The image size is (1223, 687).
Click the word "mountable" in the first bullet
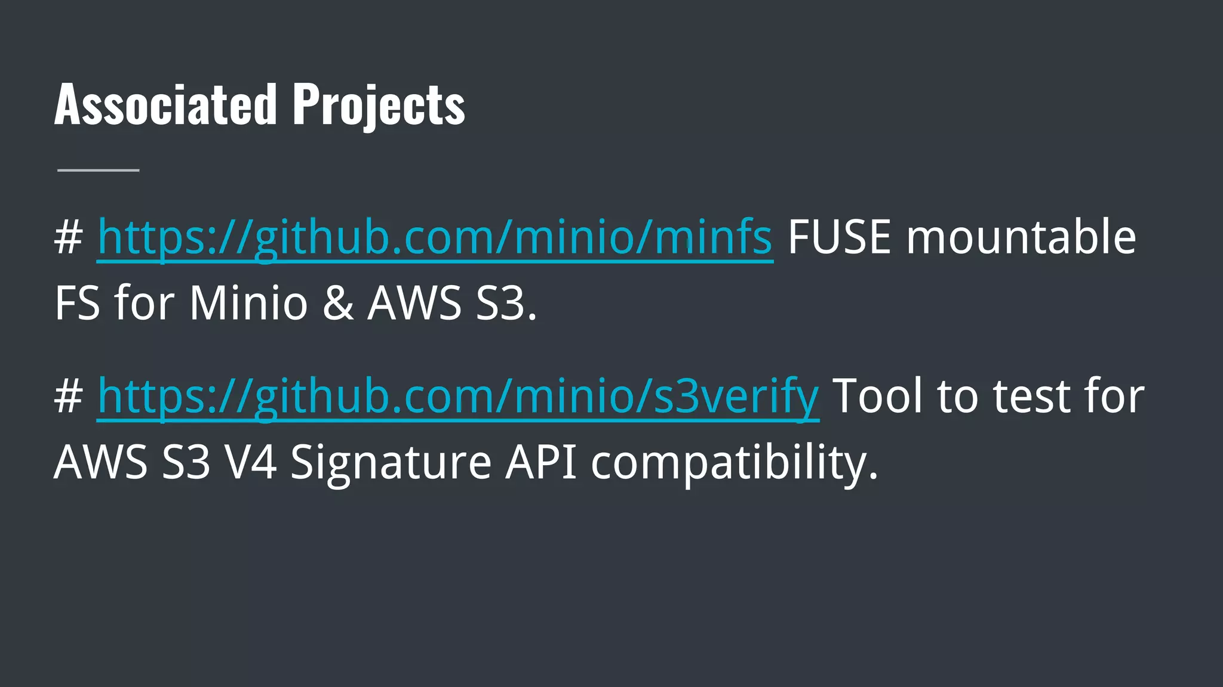coord(1021,236)
